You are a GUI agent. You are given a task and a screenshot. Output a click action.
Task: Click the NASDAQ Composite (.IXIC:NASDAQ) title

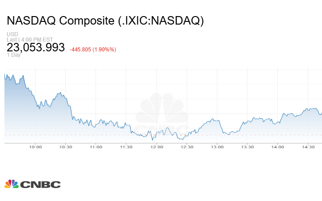pos(105,21)
